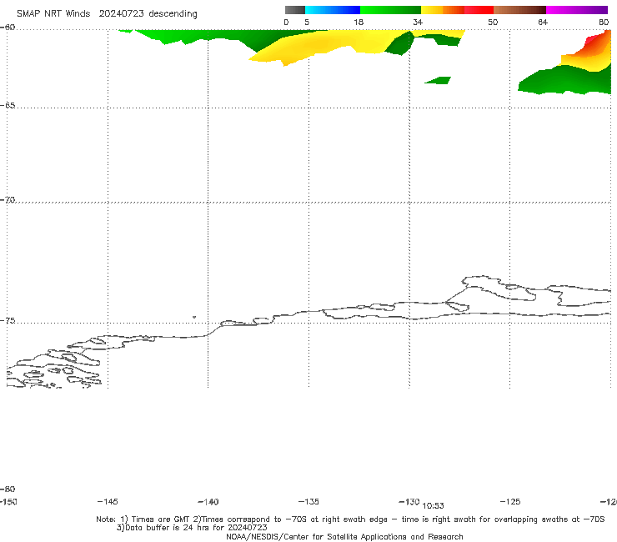617x542 pixels.
Task: Click the word "descending" in the title
Action: pyautogui.click(x=173, y=14)
